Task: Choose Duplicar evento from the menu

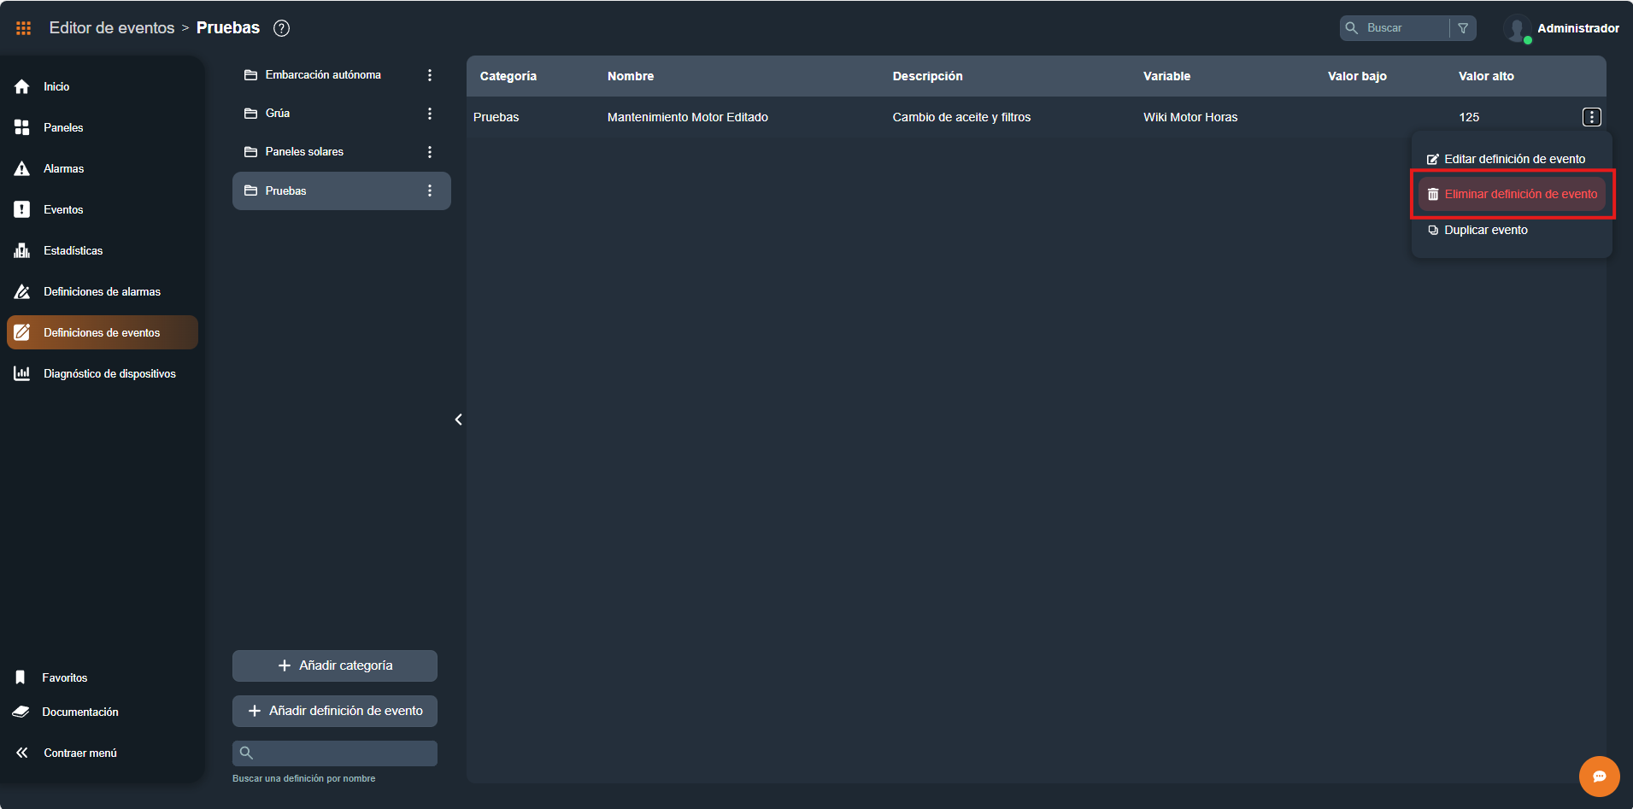Action: coord(1485,230)
